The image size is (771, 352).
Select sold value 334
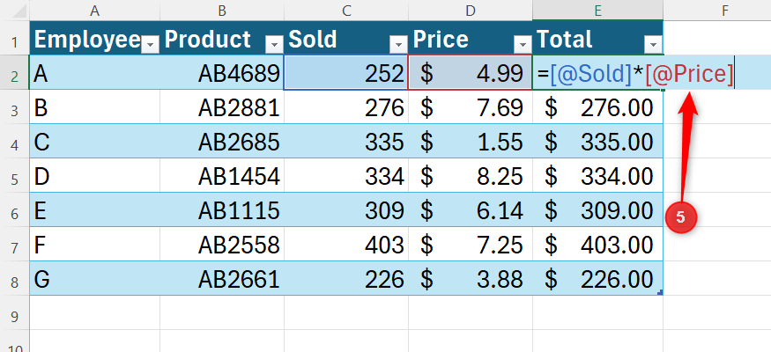[x=346, y=175]
